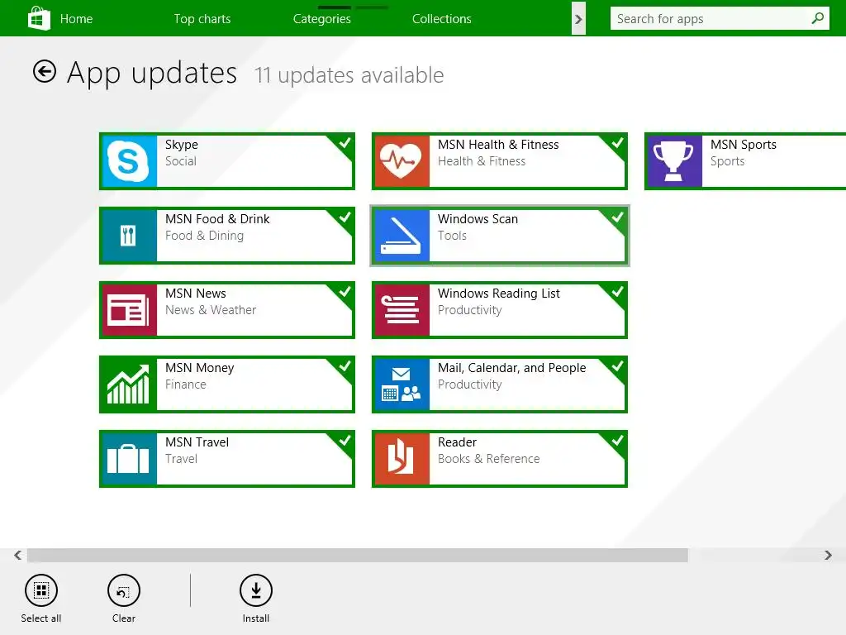Uncheck the Skype update checkmark
The width and height of the screenshot is (846, 635).
(345, 142)
